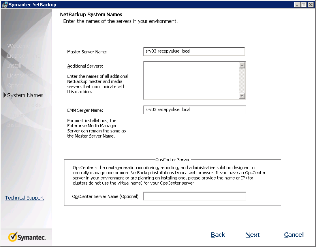Click 'OpsCenter Server Name (Optional)' label
This screenshot has width=316, height=247.
(105, 196)
